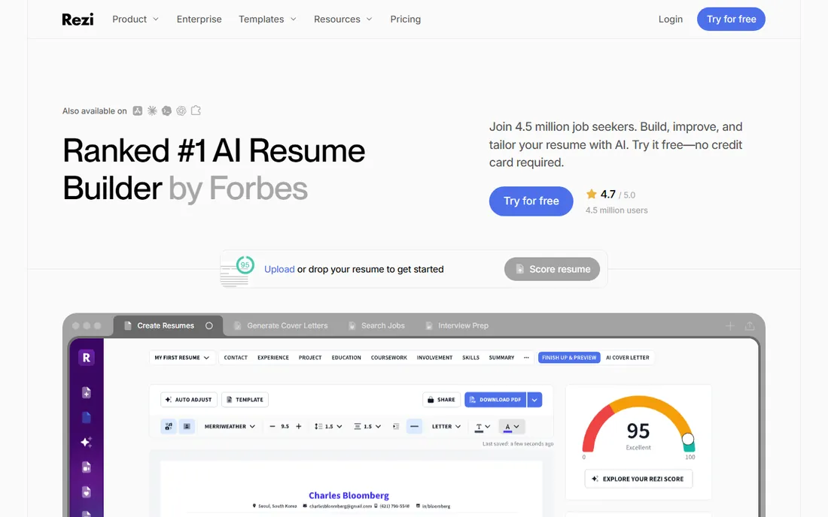Toggle the photo portrait icon in the toolbar
The height and width of the screenshot is (517, 828).
pyautogui.click(x=187, y=426)
